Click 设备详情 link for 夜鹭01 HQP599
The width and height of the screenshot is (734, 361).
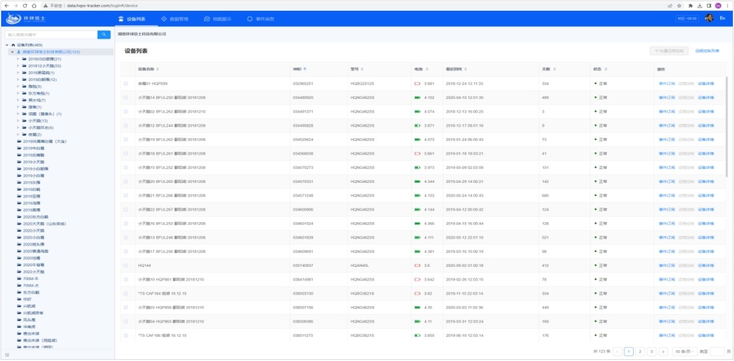click(706, 83)
